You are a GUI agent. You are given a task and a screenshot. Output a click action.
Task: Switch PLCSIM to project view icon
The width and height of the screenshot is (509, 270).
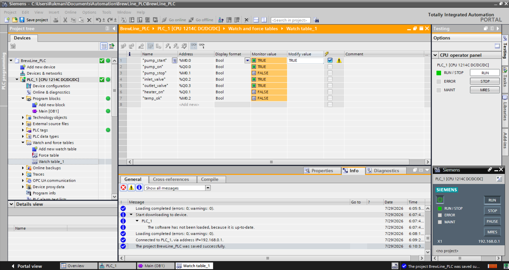499,179
